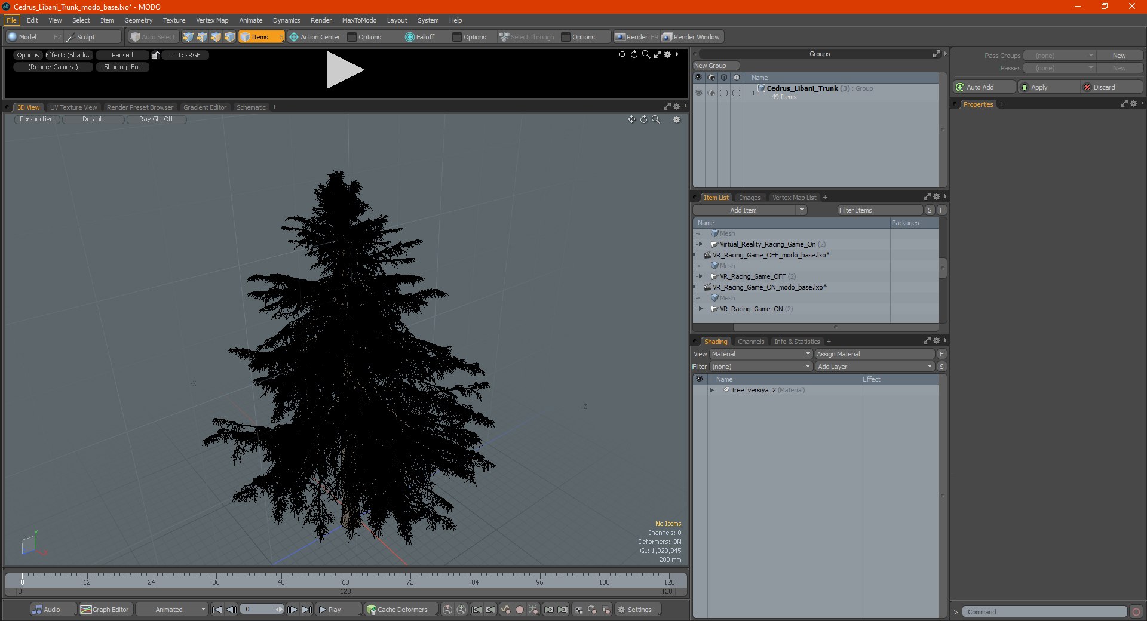This screenshot has height=621, width=1147.
Task: Click the Auto Add button
Action: point(984,87)
